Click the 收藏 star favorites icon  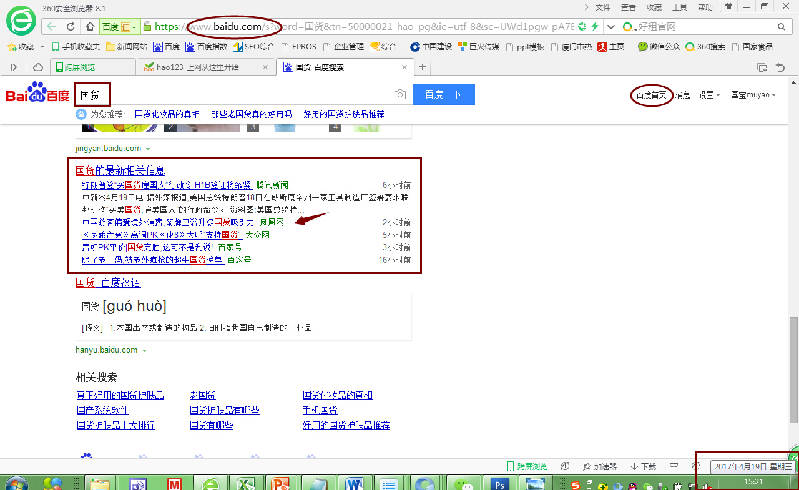(11, 47)
